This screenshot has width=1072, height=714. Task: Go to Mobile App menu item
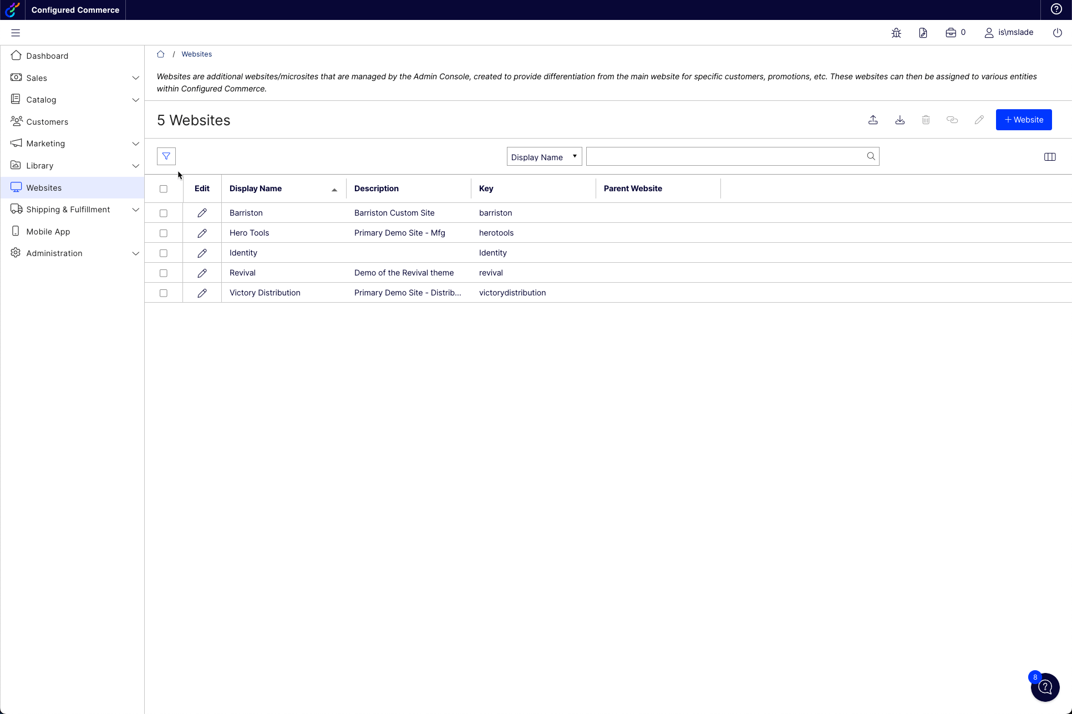click(x=48, y=232)
